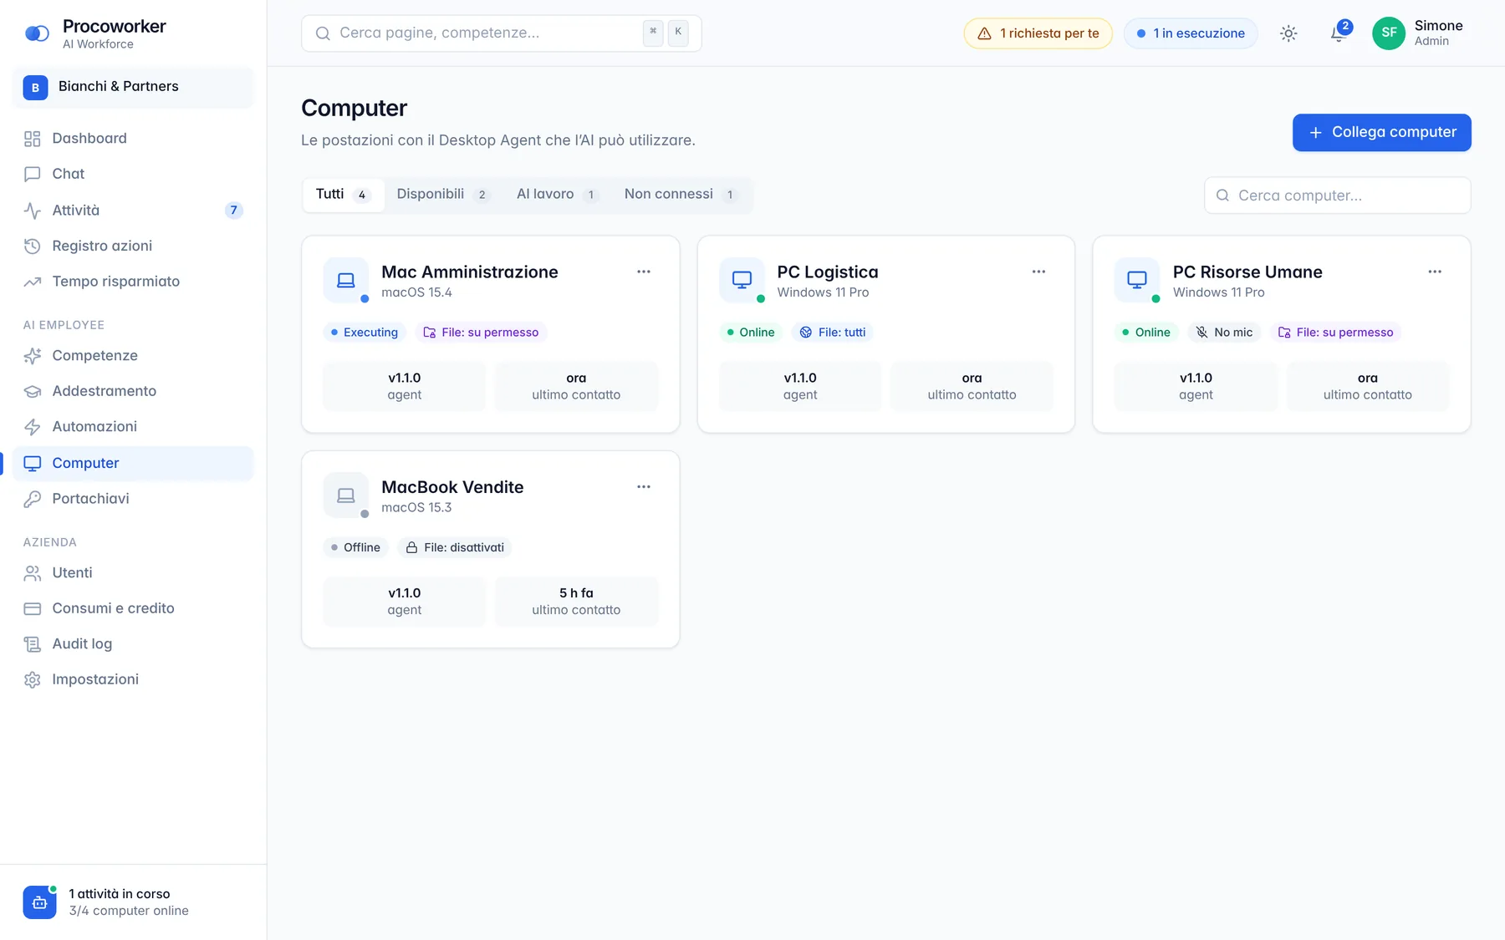Viewport: 1505px width, 940px height.
Task: Click the 1 in esecuzione status pill
Action: [x=1191, y=33]
